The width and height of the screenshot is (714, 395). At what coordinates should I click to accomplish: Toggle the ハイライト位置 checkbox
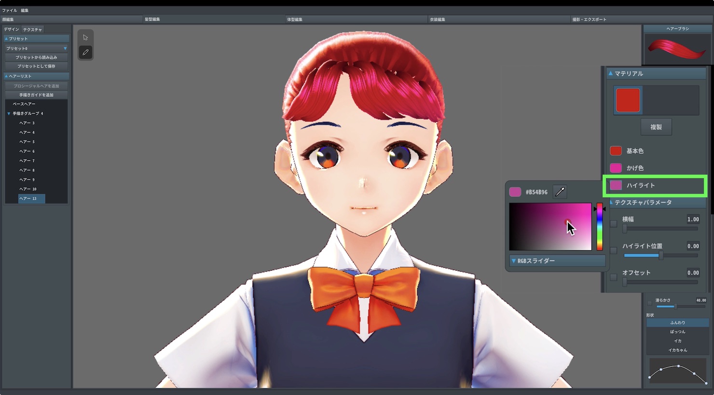[x=613, y=251]
